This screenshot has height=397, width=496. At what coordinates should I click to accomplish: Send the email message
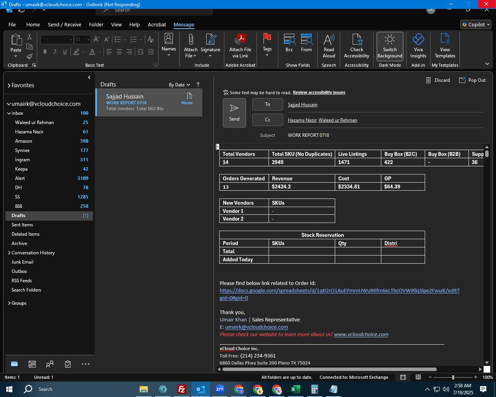click(234, 113)
